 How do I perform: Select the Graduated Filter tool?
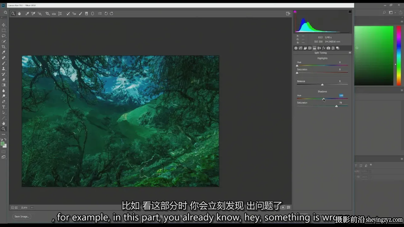[86, 14]
